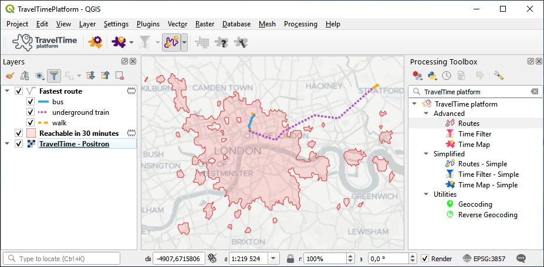Open the log messages speech bubble icon

point(521,258)
